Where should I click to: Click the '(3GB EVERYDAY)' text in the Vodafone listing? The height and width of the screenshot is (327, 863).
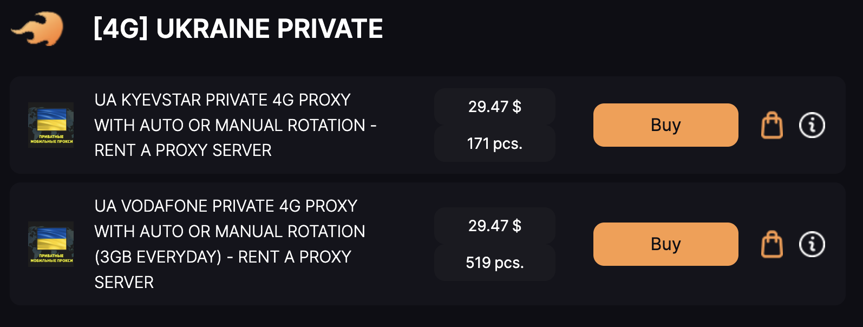(158, 257)
